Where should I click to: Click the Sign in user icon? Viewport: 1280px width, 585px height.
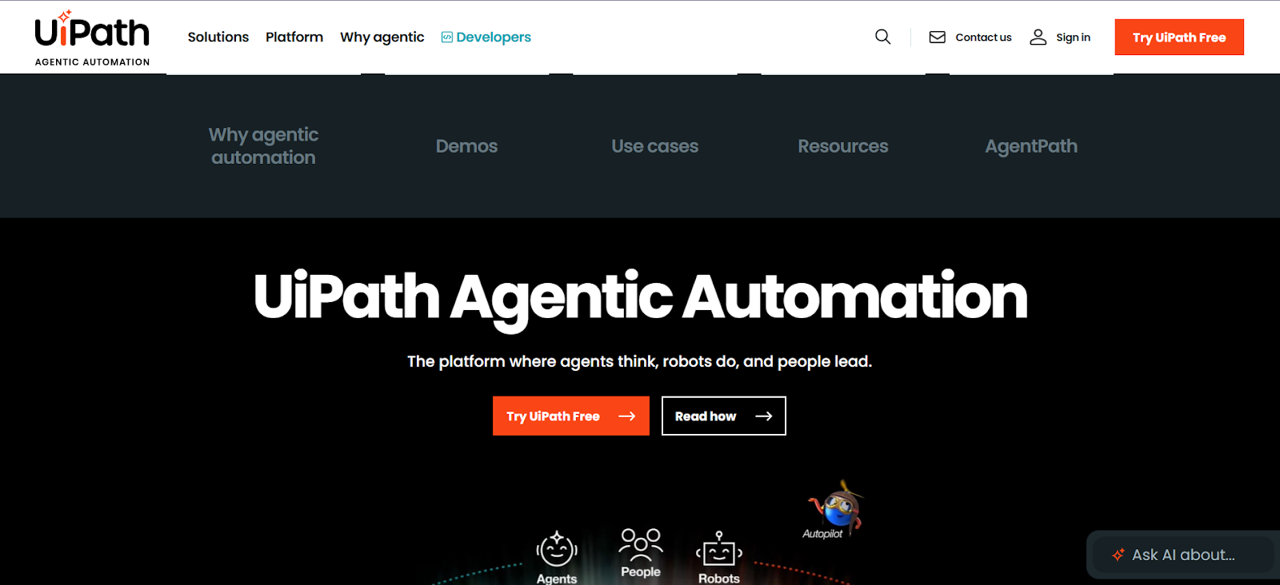point(1038,37)
